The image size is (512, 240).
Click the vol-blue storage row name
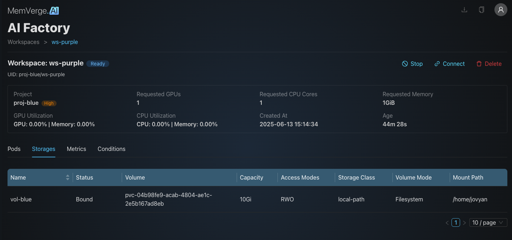coord(21,199)
